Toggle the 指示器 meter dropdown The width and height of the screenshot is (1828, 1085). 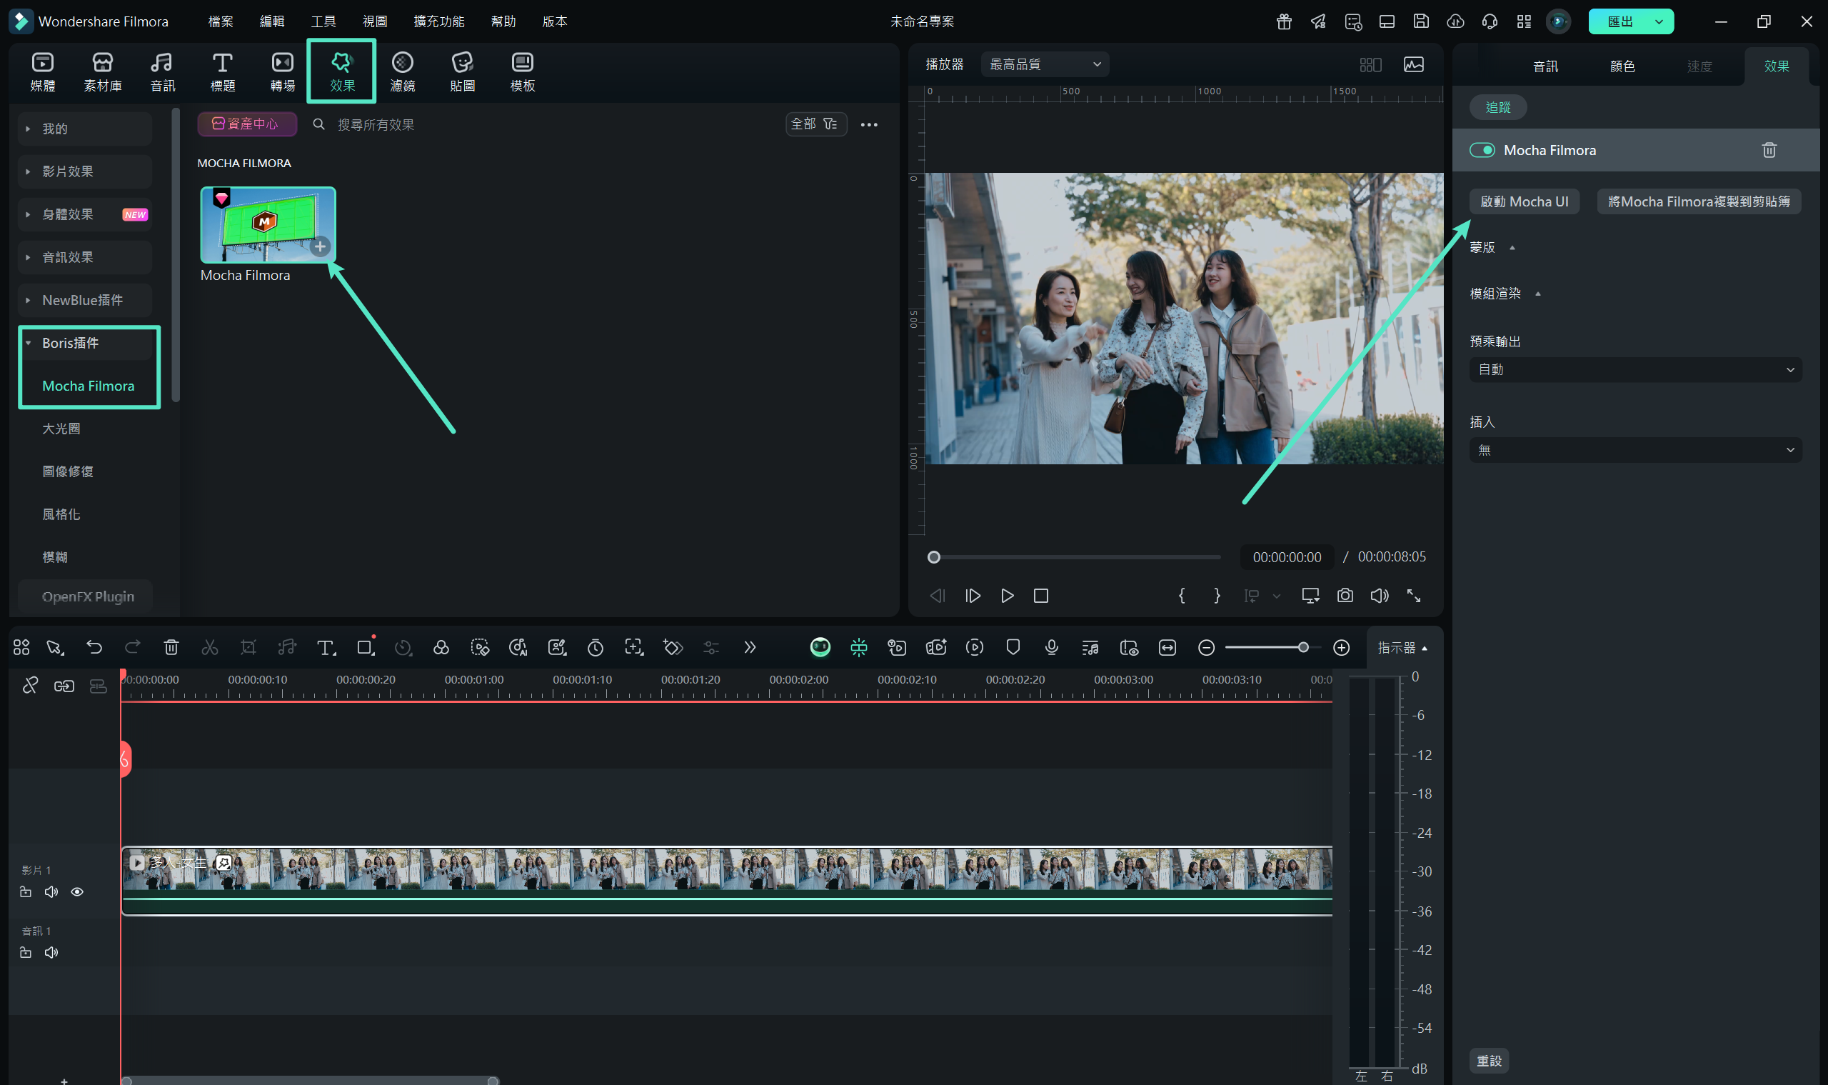(1402, 648)
